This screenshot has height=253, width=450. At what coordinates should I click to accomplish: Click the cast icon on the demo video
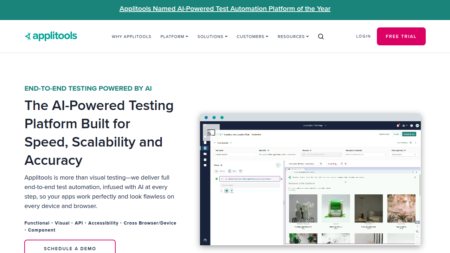[211, 133]
